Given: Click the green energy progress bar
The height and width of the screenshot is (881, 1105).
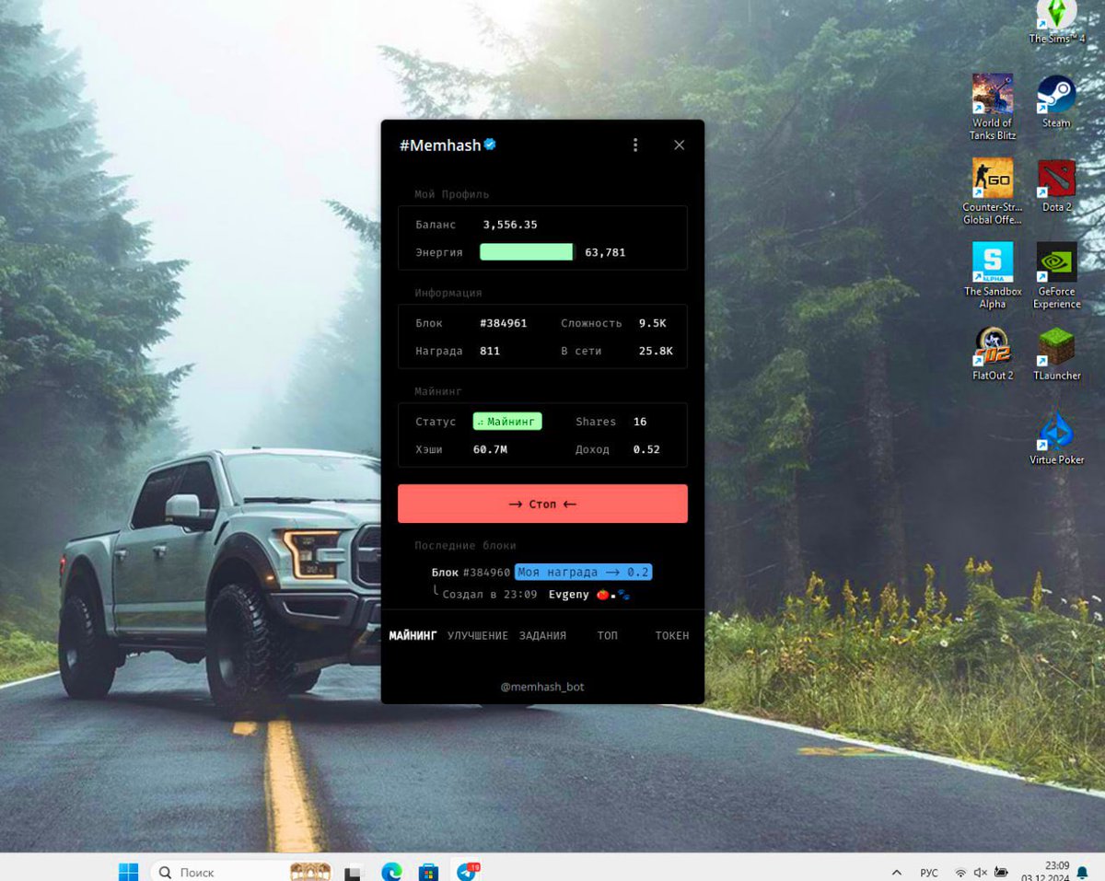Looking at the screenshot, I should point(527,251).
